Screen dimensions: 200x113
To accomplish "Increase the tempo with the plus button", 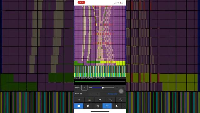I will tap(123, 88).
